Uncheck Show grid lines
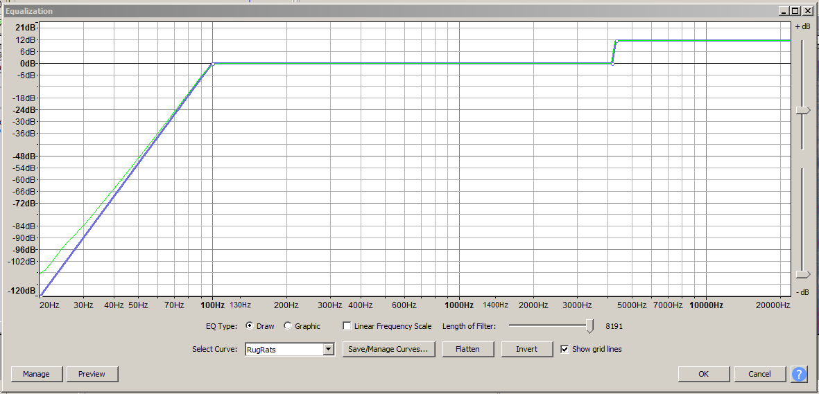 tap(564, 349)
